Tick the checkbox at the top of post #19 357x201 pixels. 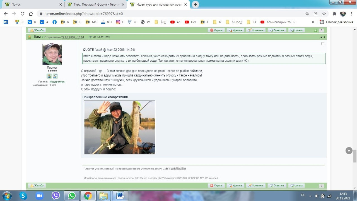(323, 44)
